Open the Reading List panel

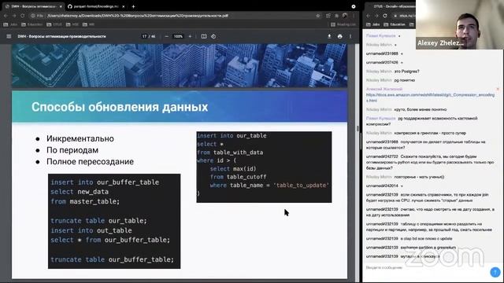[343, 24]
